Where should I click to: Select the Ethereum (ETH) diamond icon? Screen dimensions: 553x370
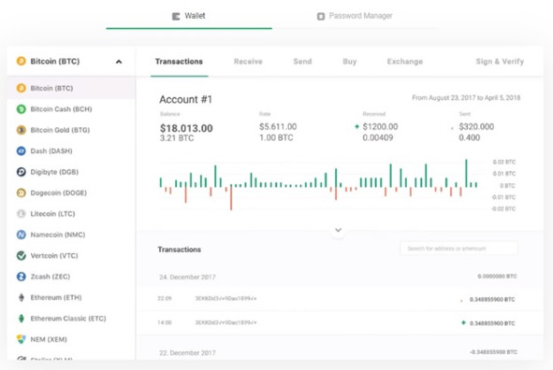coord(22,297)
